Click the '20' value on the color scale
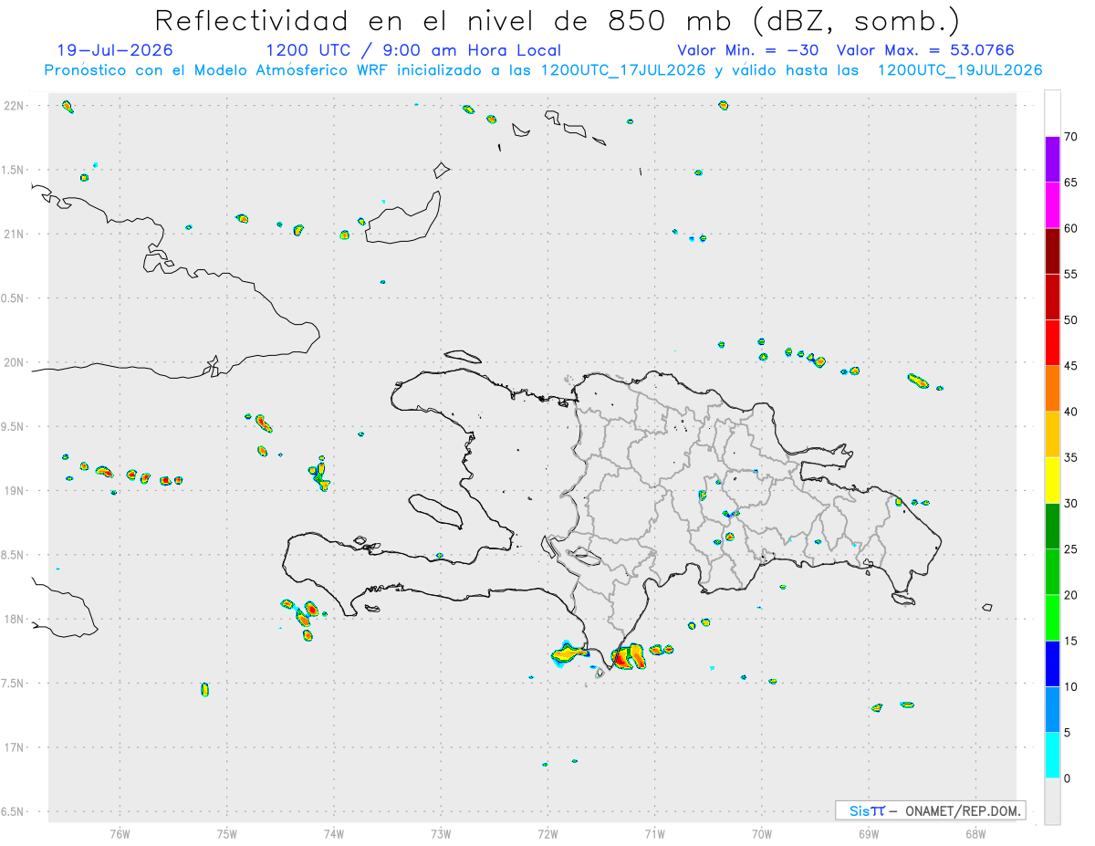The height and width of the screenshot is (846, 1095). tap(1071, 595)
